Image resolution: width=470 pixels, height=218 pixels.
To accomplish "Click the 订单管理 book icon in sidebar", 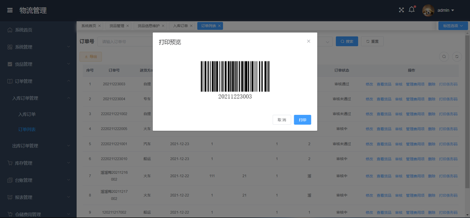I will (10, 81).
